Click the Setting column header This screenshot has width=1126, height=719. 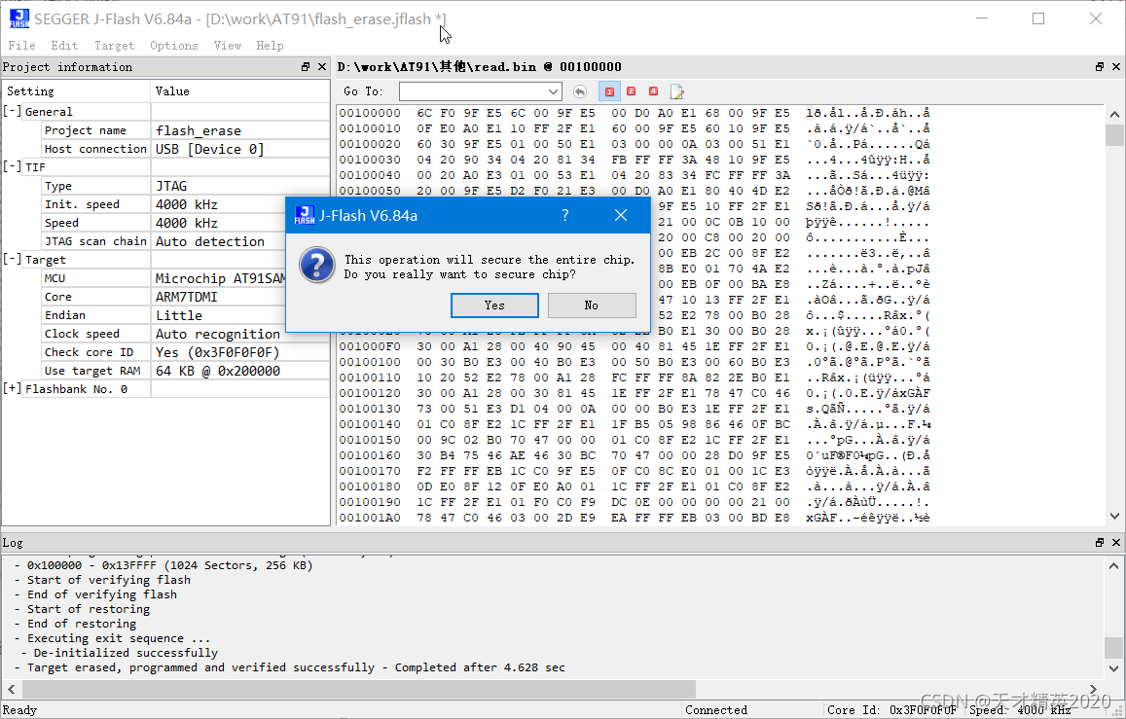point(76,91)
